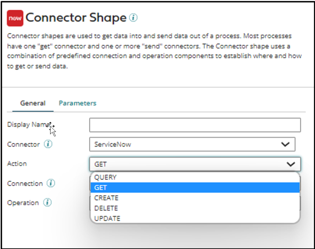Click the Operation field label
The width and height of the screenshot is (315, 249).
click(x=23, y=203)
